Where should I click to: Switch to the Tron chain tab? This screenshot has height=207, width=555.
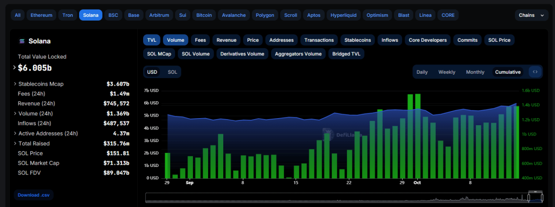click(x=68, y=15)
